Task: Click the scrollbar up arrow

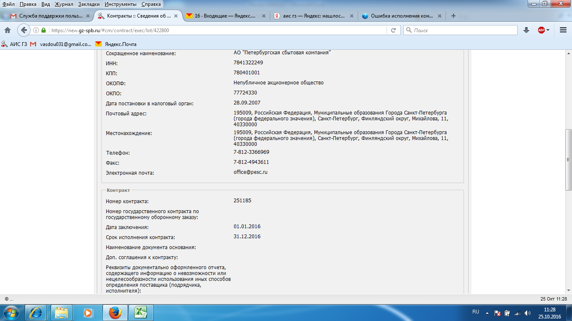Action: tap(568, 54)
